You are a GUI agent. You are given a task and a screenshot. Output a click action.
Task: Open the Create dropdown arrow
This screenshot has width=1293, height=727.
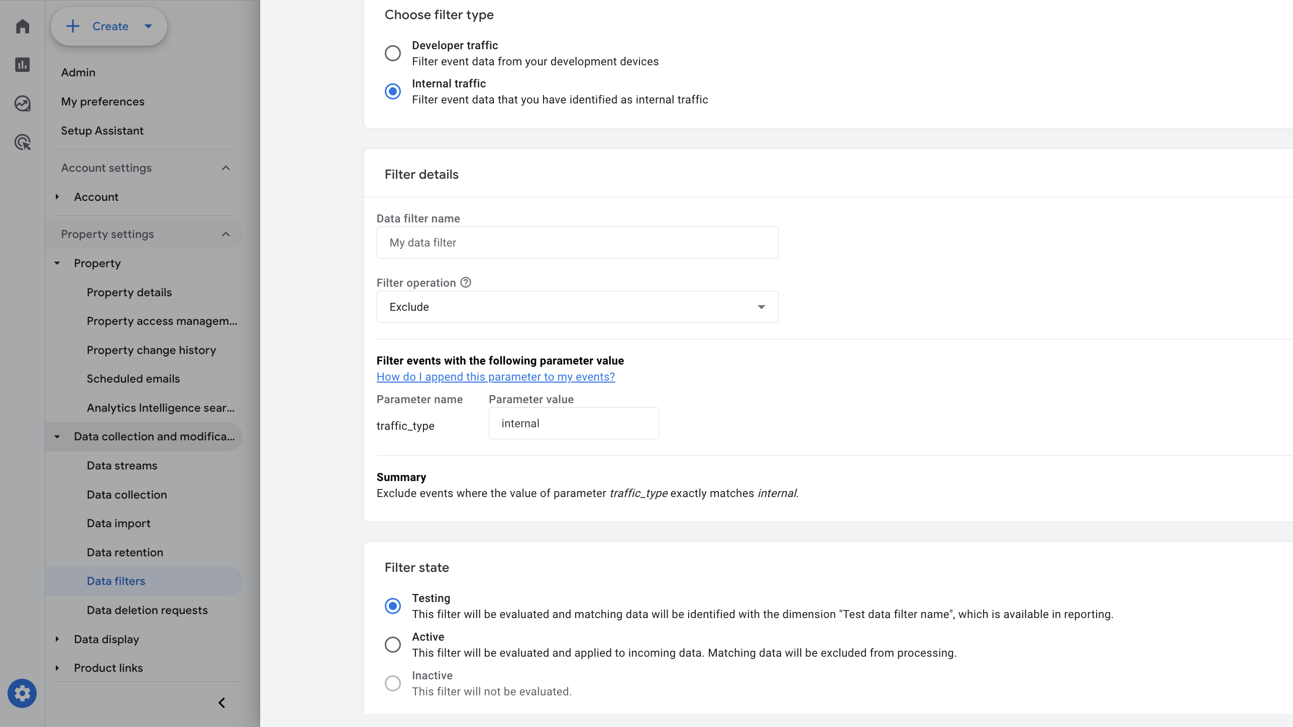click(148, 26)
